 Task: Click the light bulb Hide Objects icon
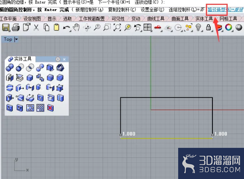point(198,27)
